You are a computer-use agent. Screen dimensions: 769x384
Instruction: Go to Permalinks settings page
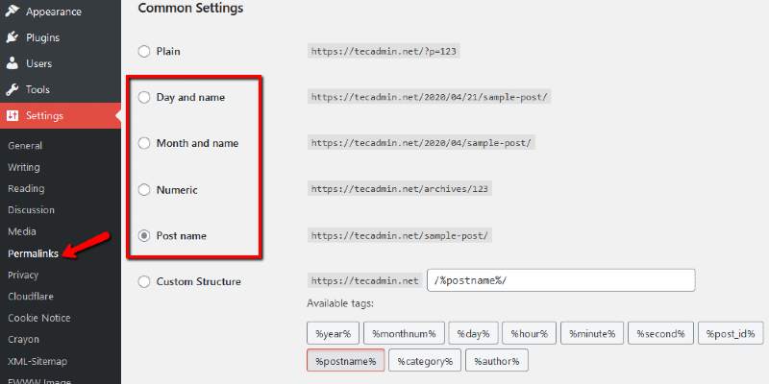click(x=34, y=253)
